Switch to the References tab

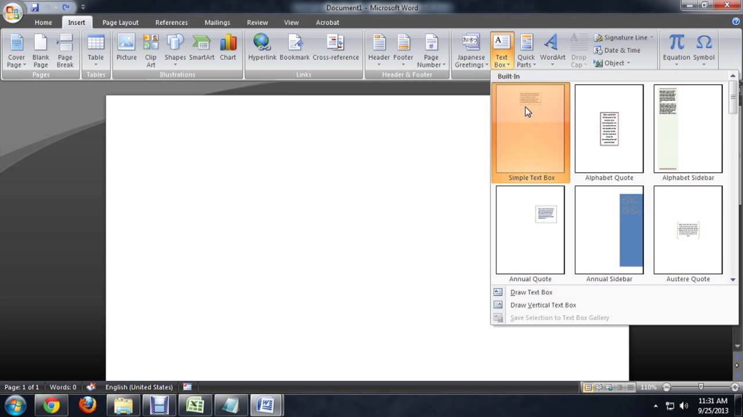[171, 23]
